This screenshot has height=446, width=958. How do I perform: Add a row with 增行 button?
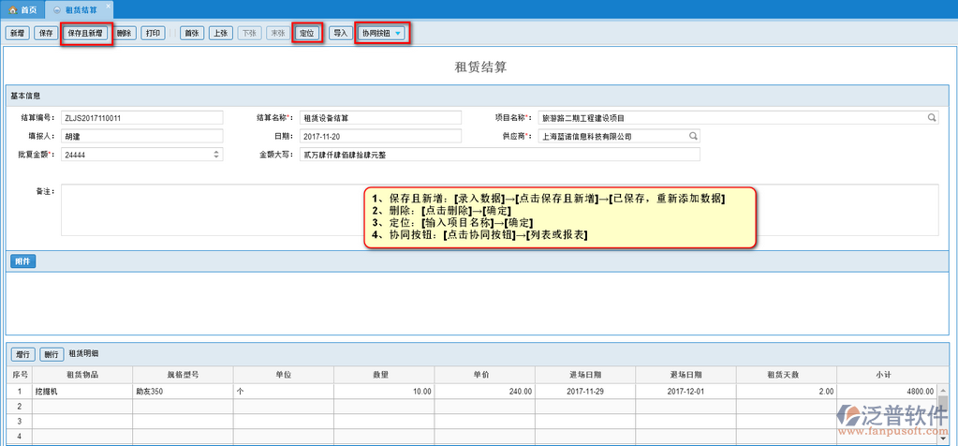click(x=23, y=354)
